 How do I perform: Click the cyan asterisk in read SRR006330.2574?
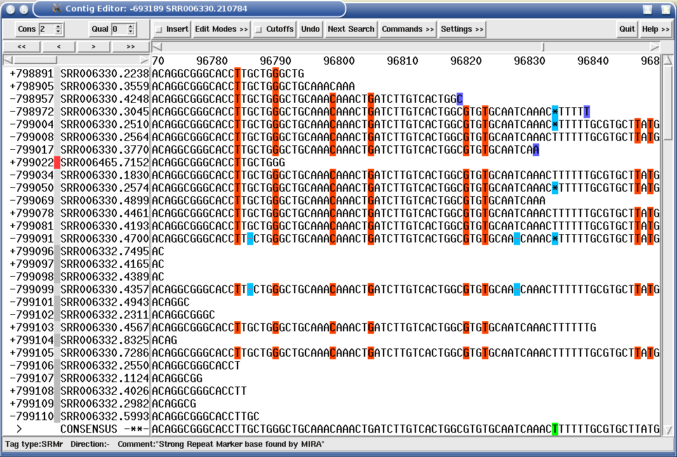(555, 188)
